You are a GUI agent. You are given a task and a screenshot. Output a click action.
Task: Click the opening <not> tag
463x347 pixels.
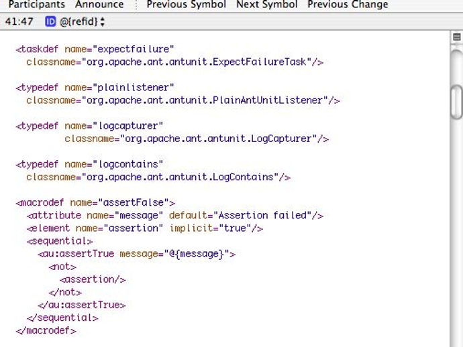(62, 267)
